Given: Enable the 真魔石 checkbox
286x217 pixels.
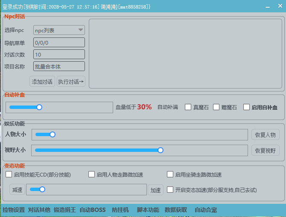Looking at the screenshot, I should point(188,107).
